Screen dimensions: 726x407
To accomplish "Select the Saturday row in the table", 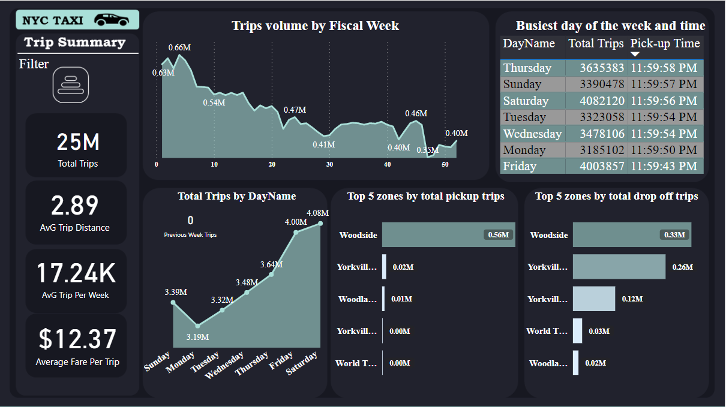I will (601, 101).
